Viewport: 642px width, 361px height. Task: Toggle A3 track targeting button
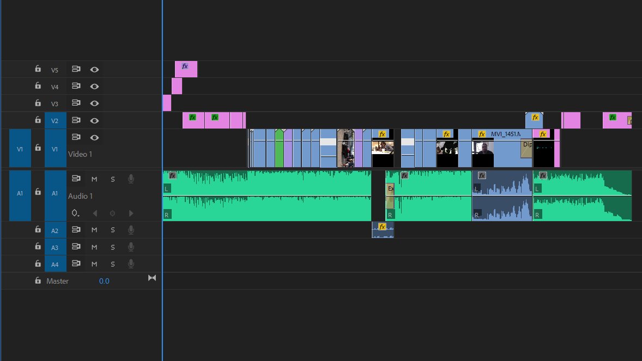point(55,247)
